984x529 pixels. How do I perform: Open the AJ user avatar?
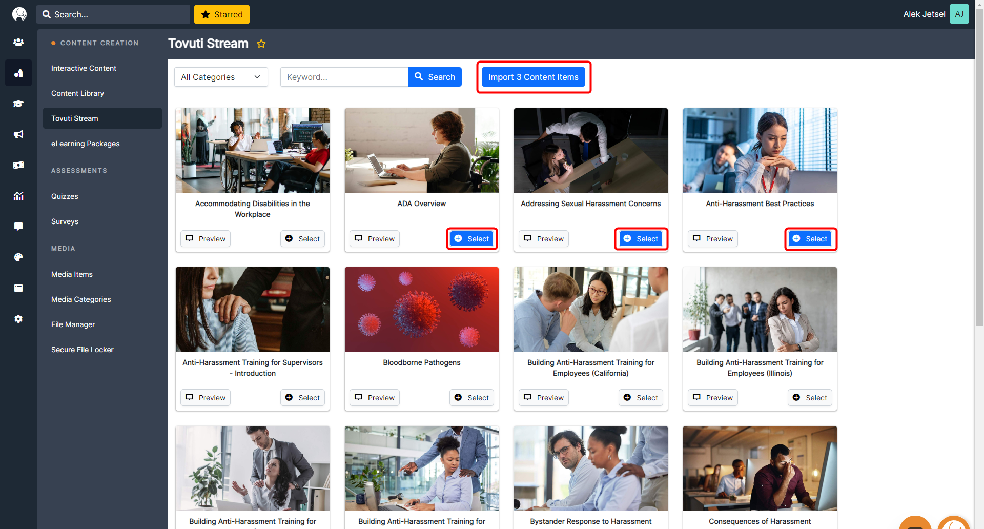(x=959, y=14)
